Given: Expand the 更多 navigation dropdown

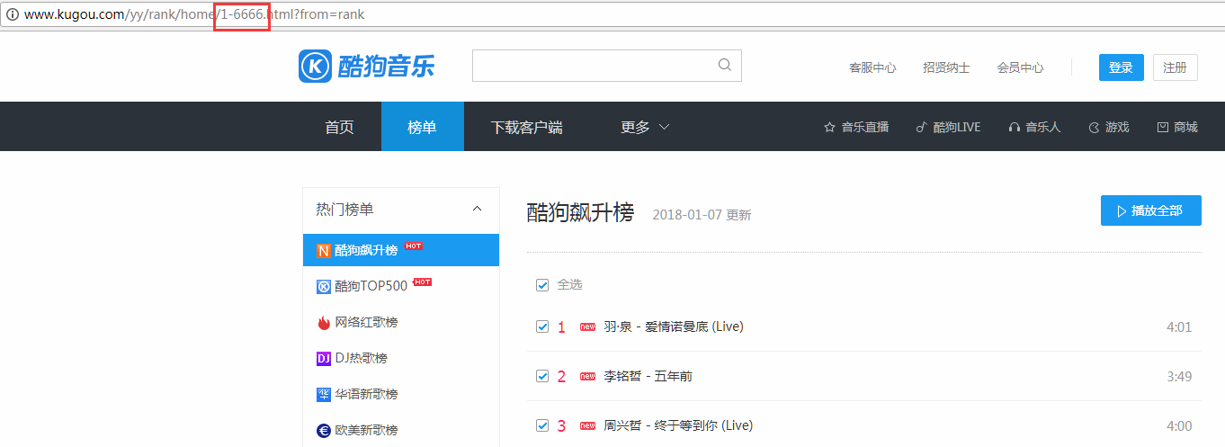Looking at the screenshot, I should [x=645, y=127].
